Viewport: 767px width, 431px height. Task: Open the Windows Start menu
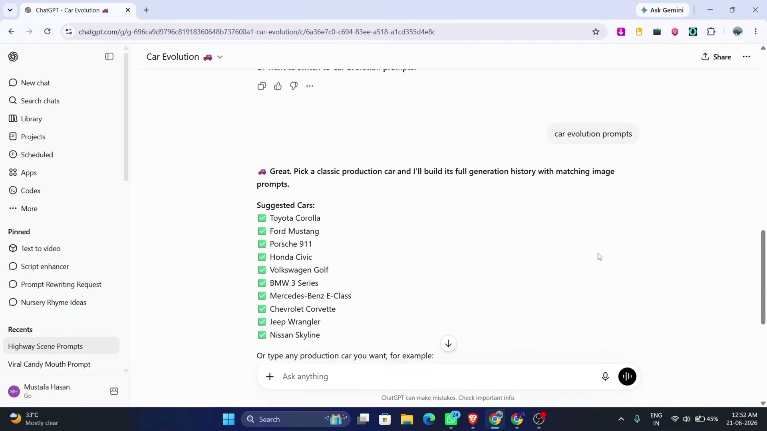229,419
